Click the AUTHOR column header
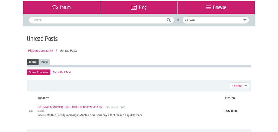The height and width of the screenshot is (132, 278). pyautogui.click(x=230, y=98)
